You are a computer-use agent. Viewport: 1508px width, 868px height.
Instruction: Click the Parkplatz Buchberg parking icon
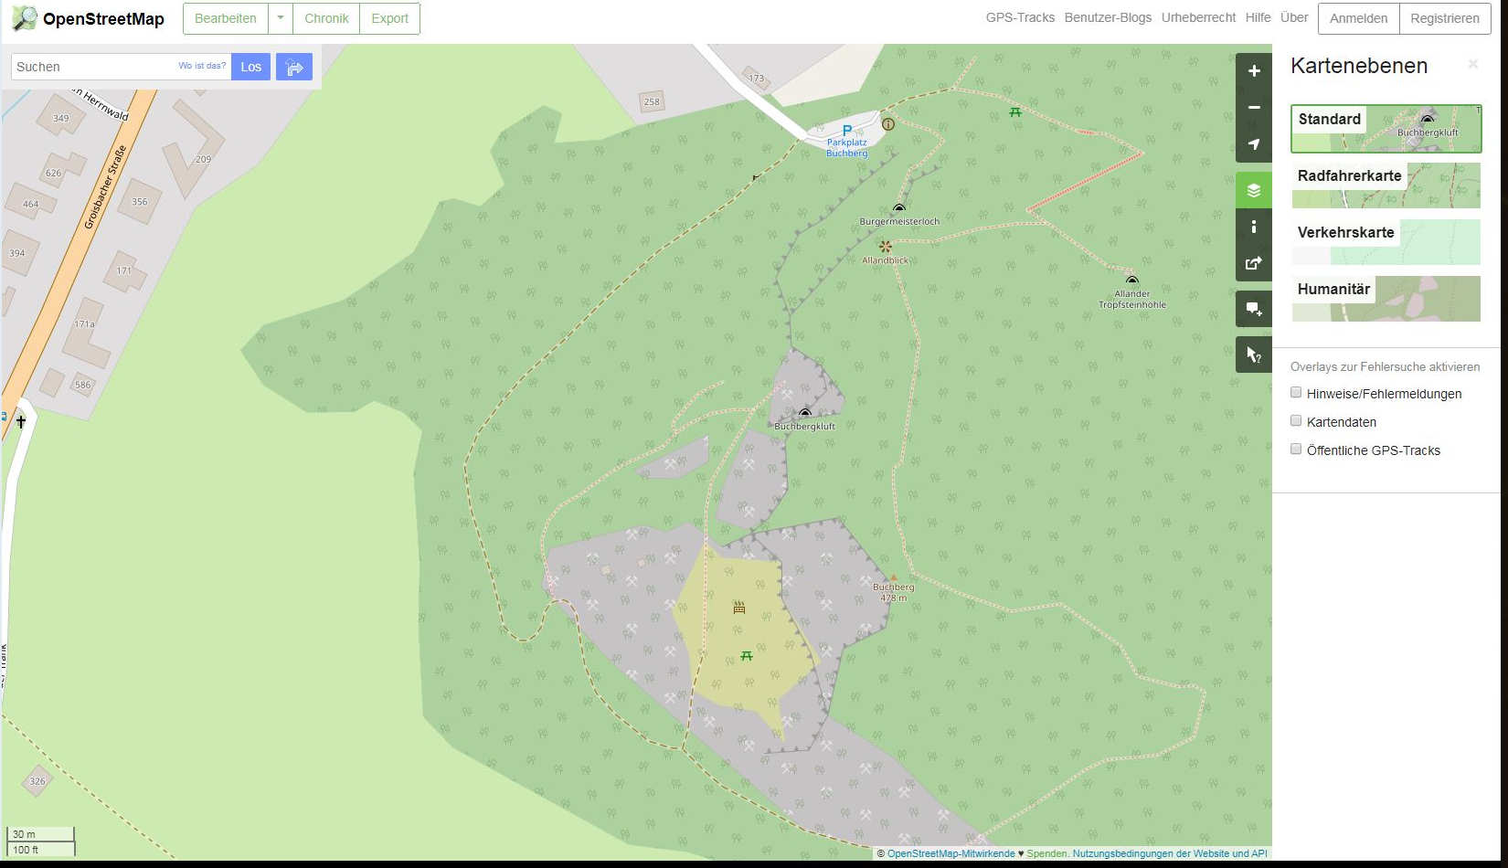[847, 131]
